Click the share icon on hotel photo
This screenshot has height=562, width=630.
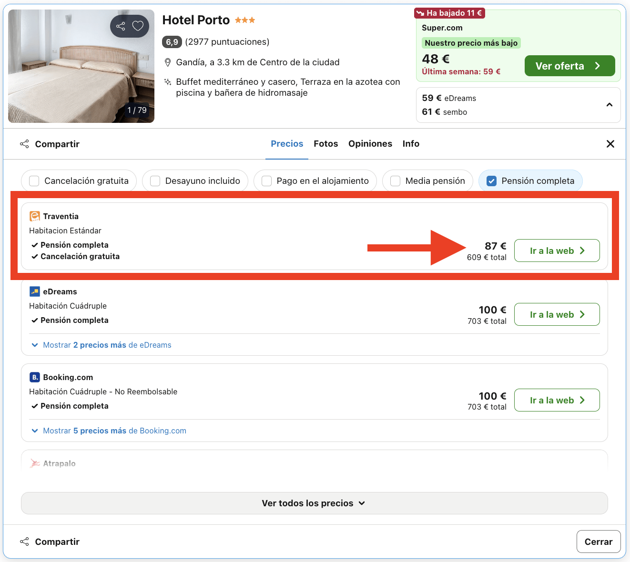pos(121,26)
